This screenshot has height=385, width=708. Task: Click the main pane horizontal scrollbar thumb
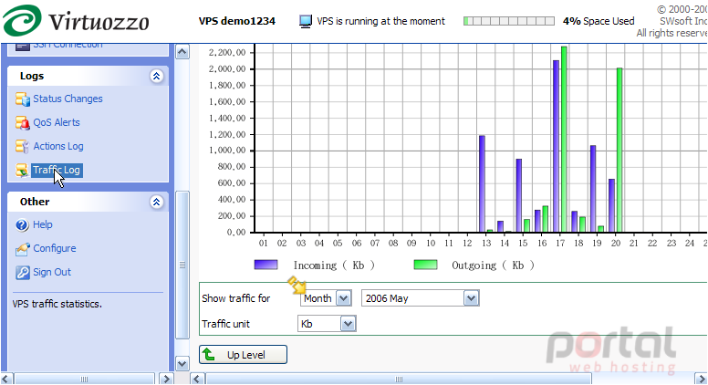click(399, 379)
